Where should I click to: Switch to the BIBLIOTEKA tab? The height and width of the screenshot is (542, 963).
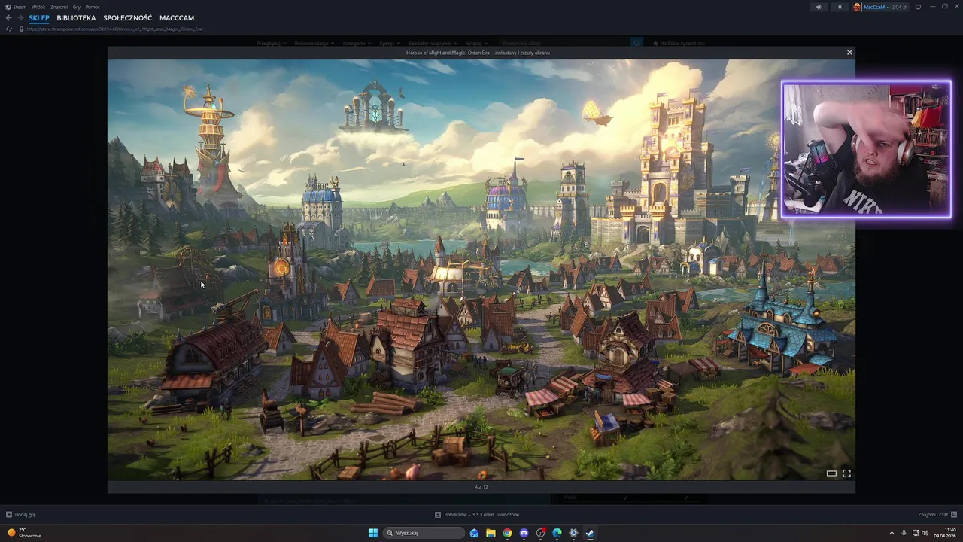[x=76, y=17]
